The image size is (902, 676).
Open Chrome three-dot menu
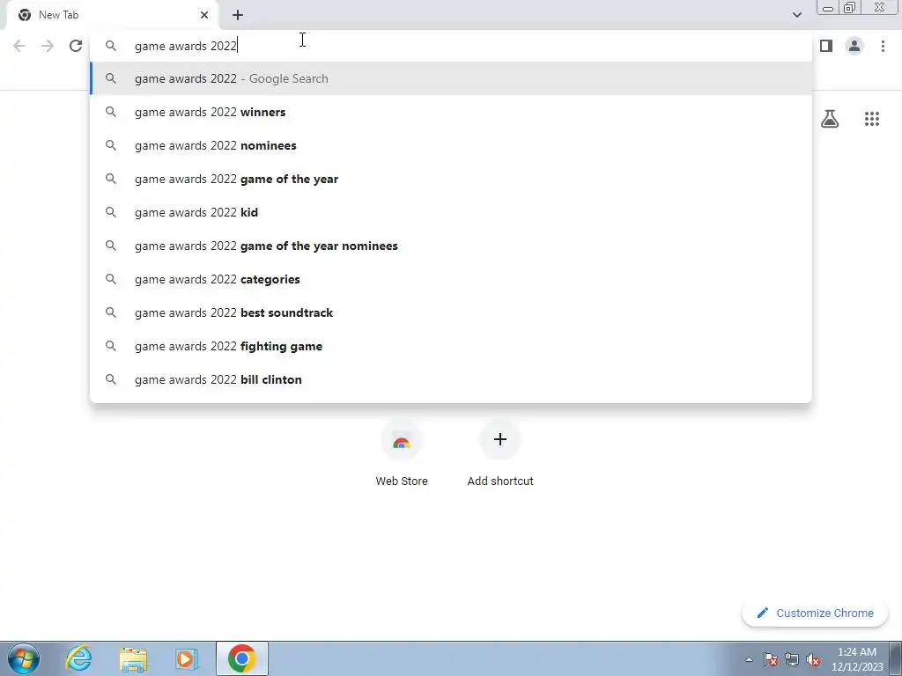point(883,46)
